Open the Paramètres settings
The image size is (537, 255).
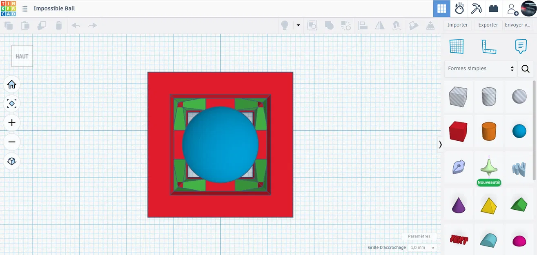coord(419,236)
